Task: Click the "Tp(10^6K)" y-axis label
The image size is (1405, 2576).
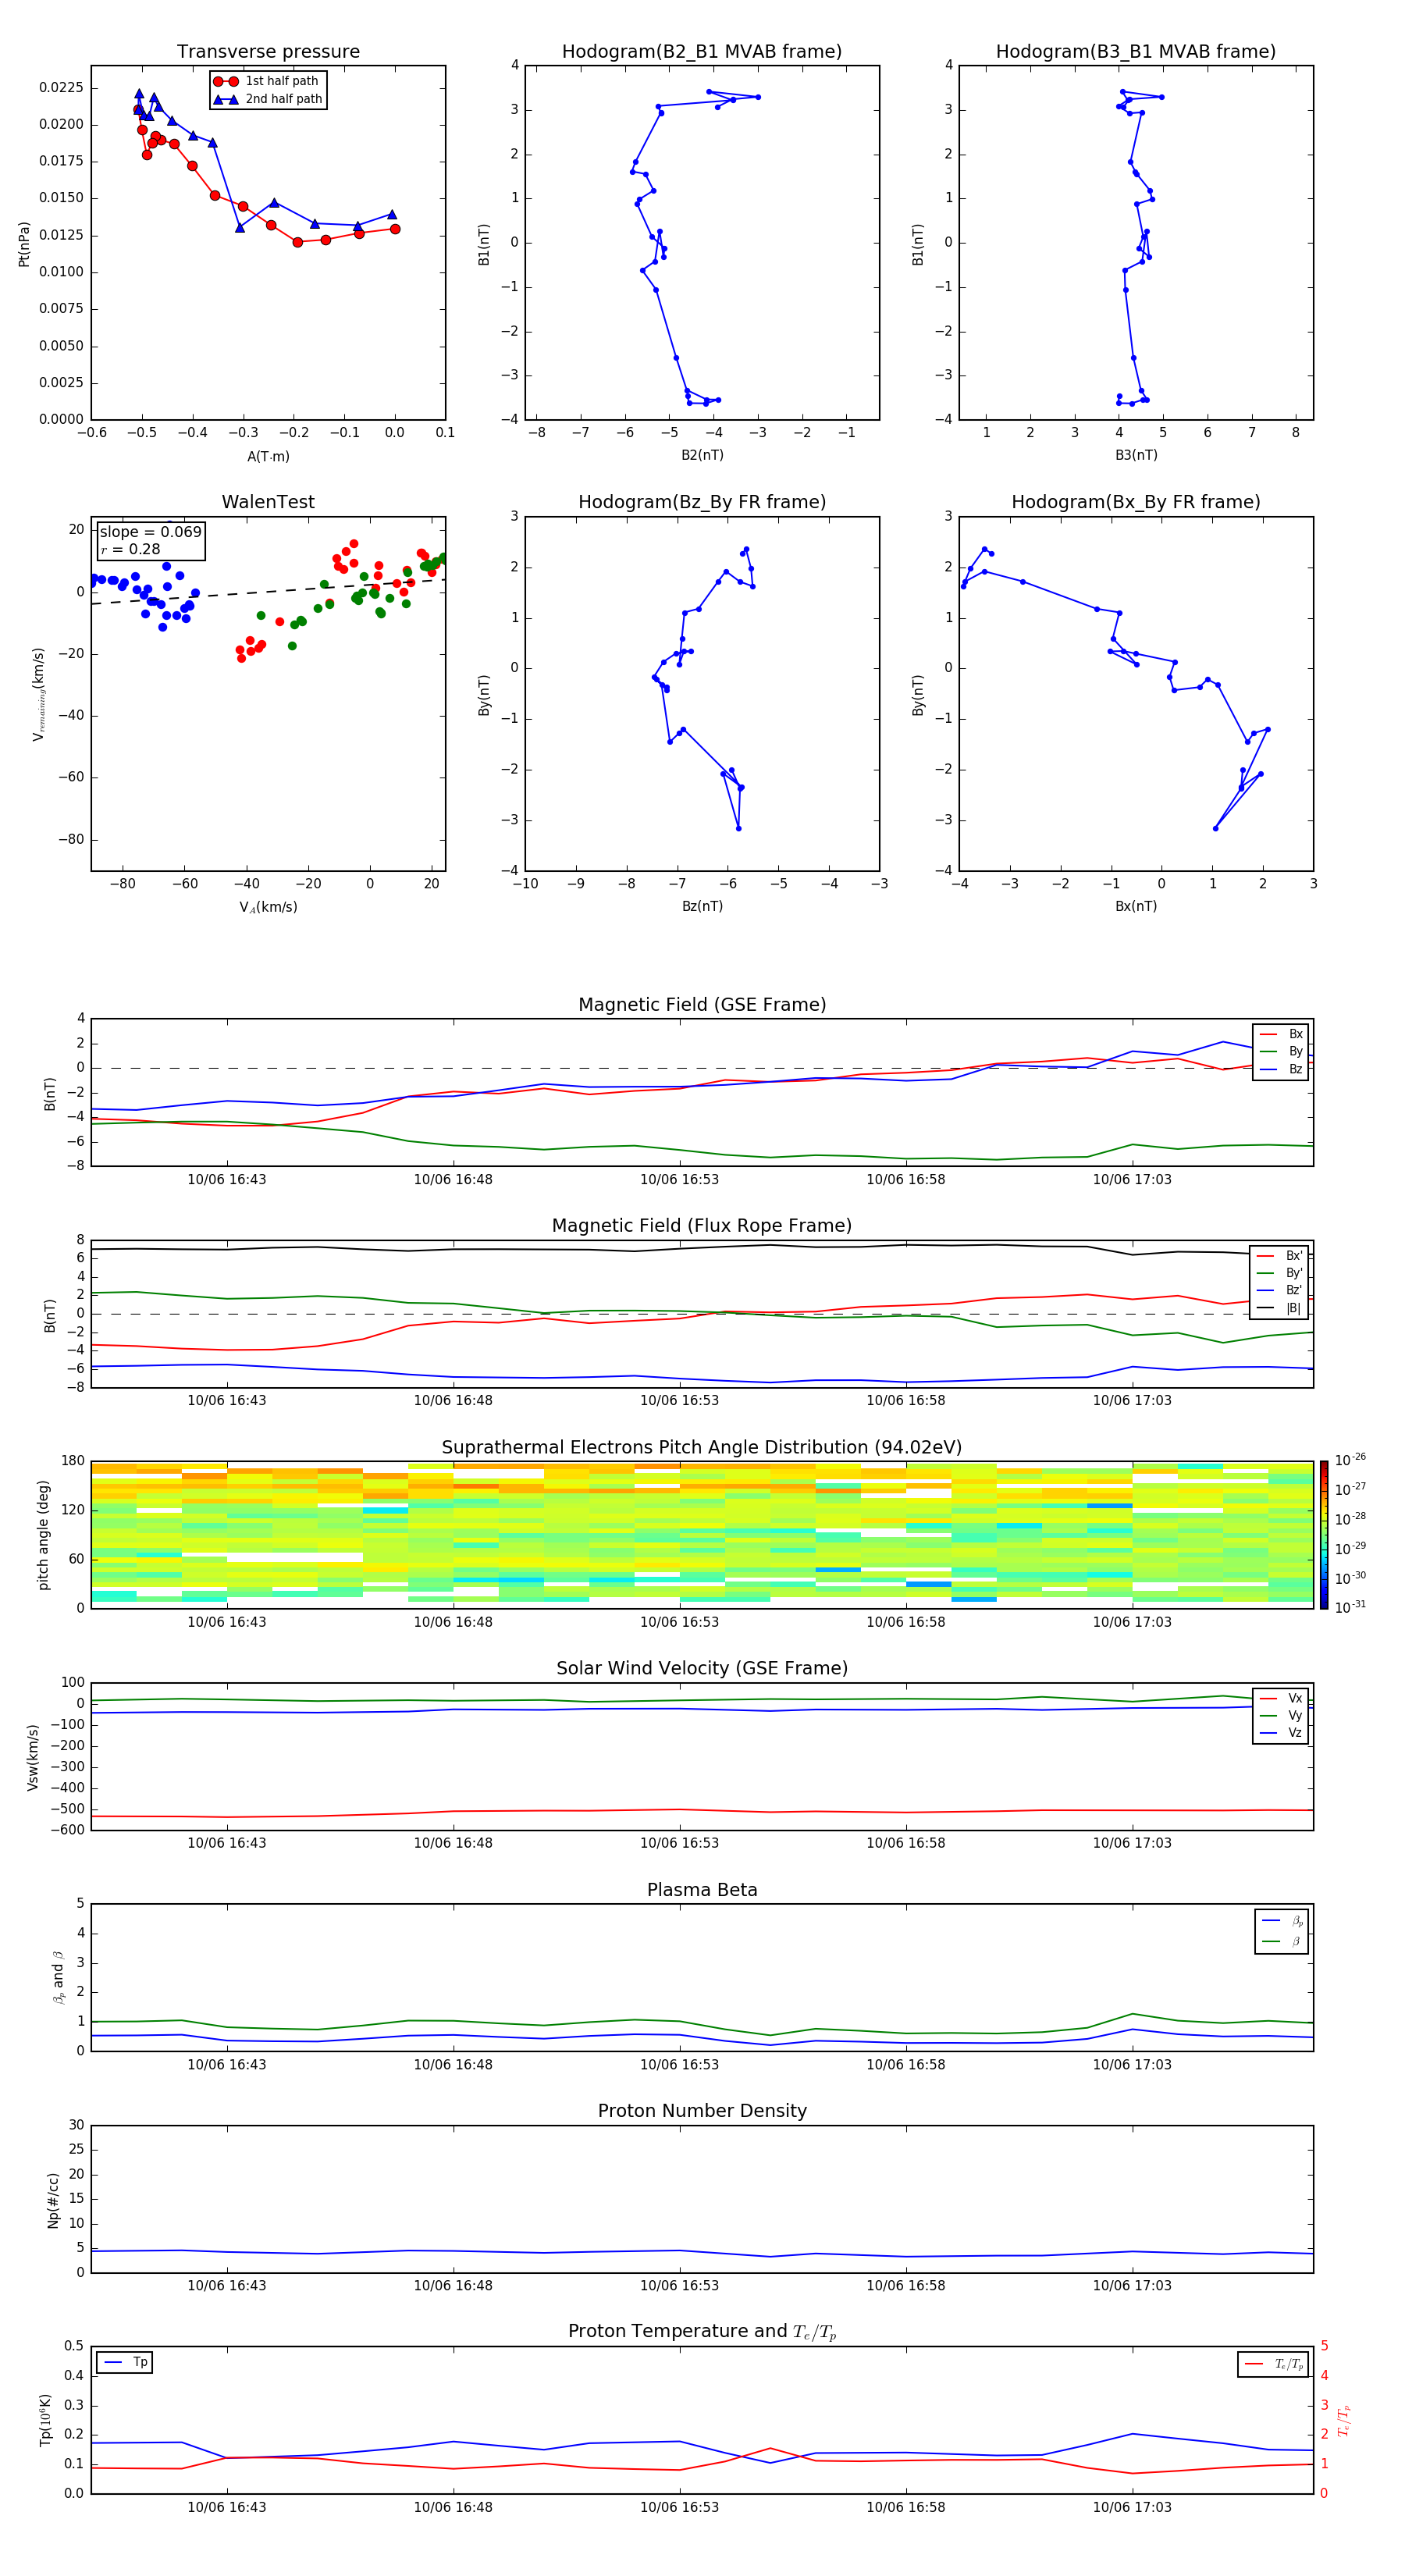Action: pos(45,2420)
